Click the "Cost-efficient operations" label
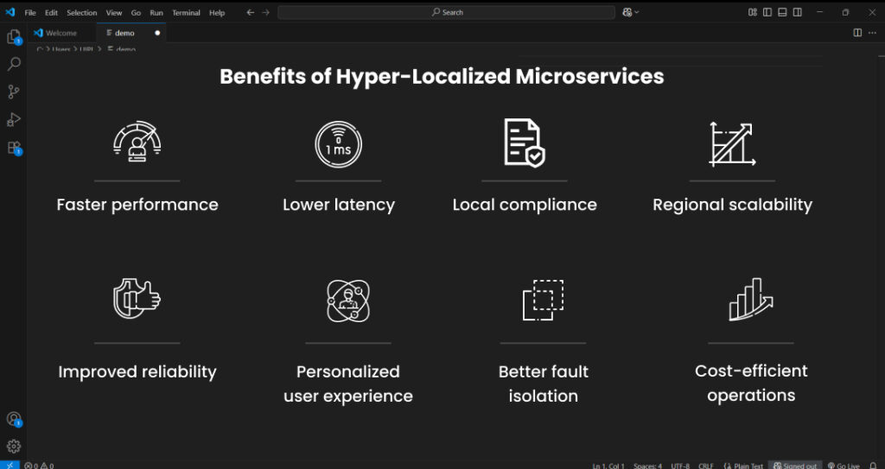Image resolution: width=885 pixels, height=469 pixels. pos(751,383)
